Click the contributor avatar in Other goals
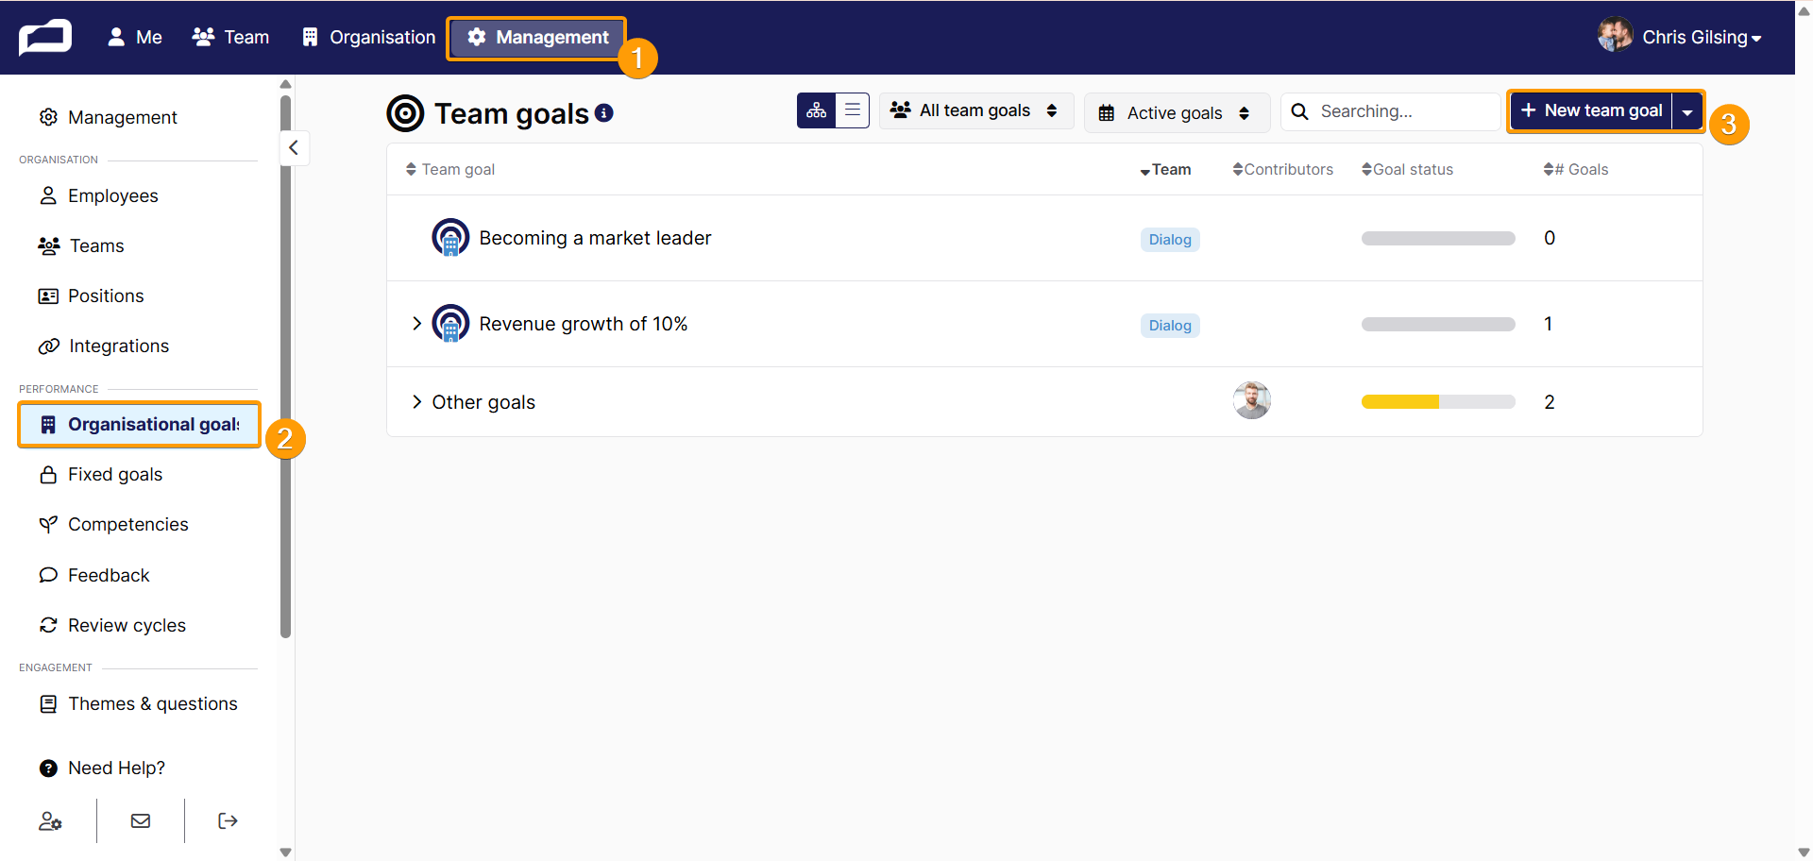This screenshot has height=861, width=1813. click(1252, 400)
